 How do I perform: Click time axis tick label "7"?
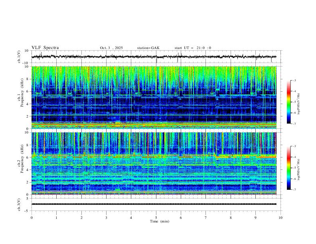[206, 218]
